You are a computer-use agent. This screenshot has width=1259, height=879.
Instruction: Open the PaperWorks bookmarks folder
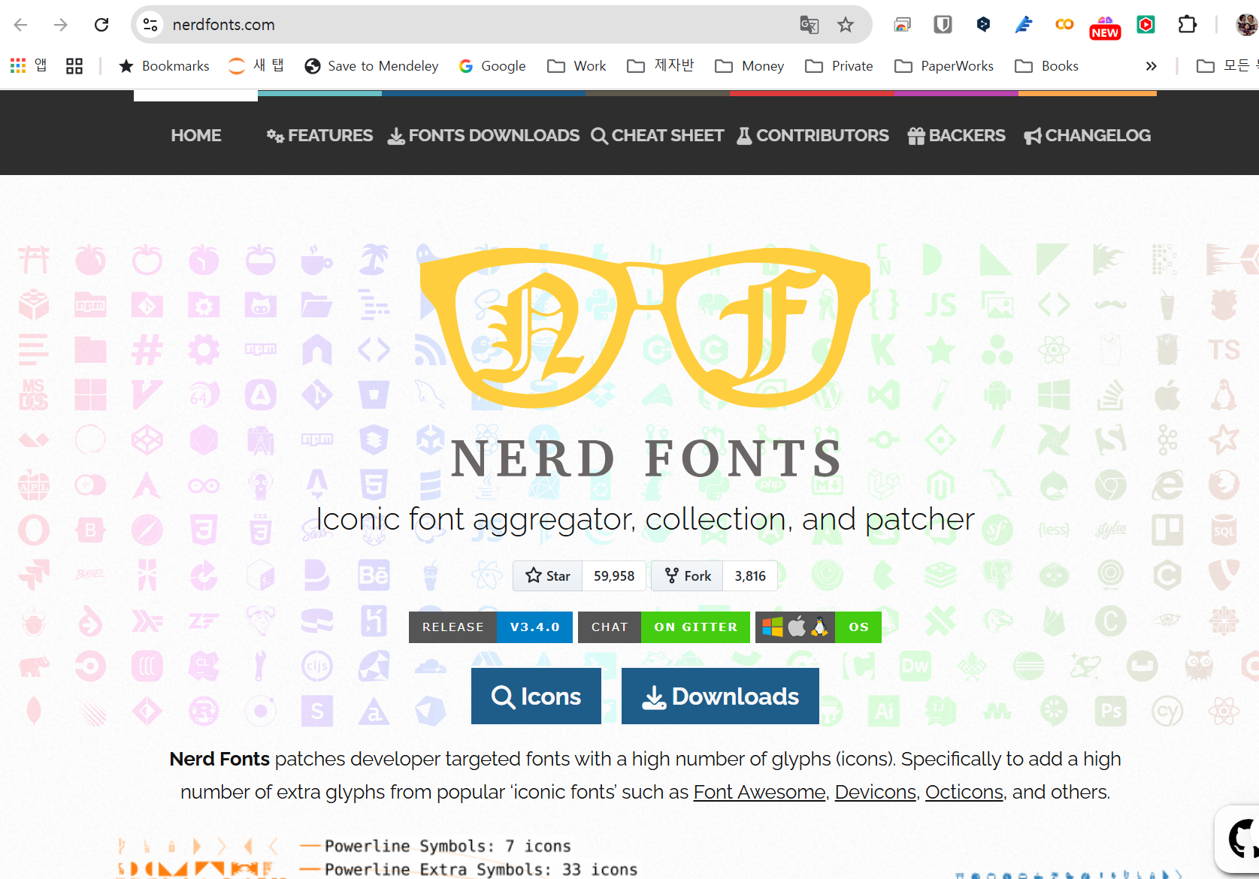point(944,66)
